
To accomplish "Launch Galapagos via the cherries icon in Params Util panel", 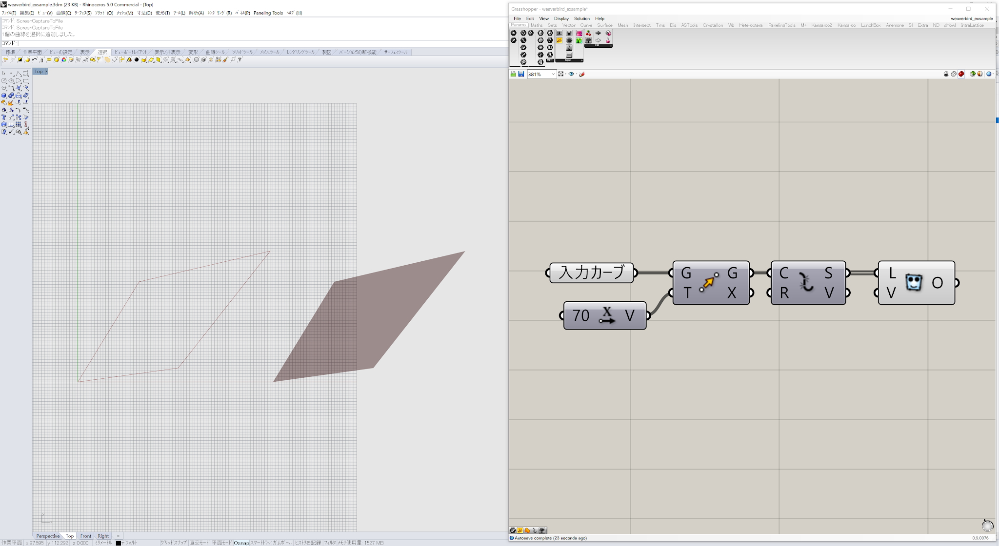I will 588,33.
